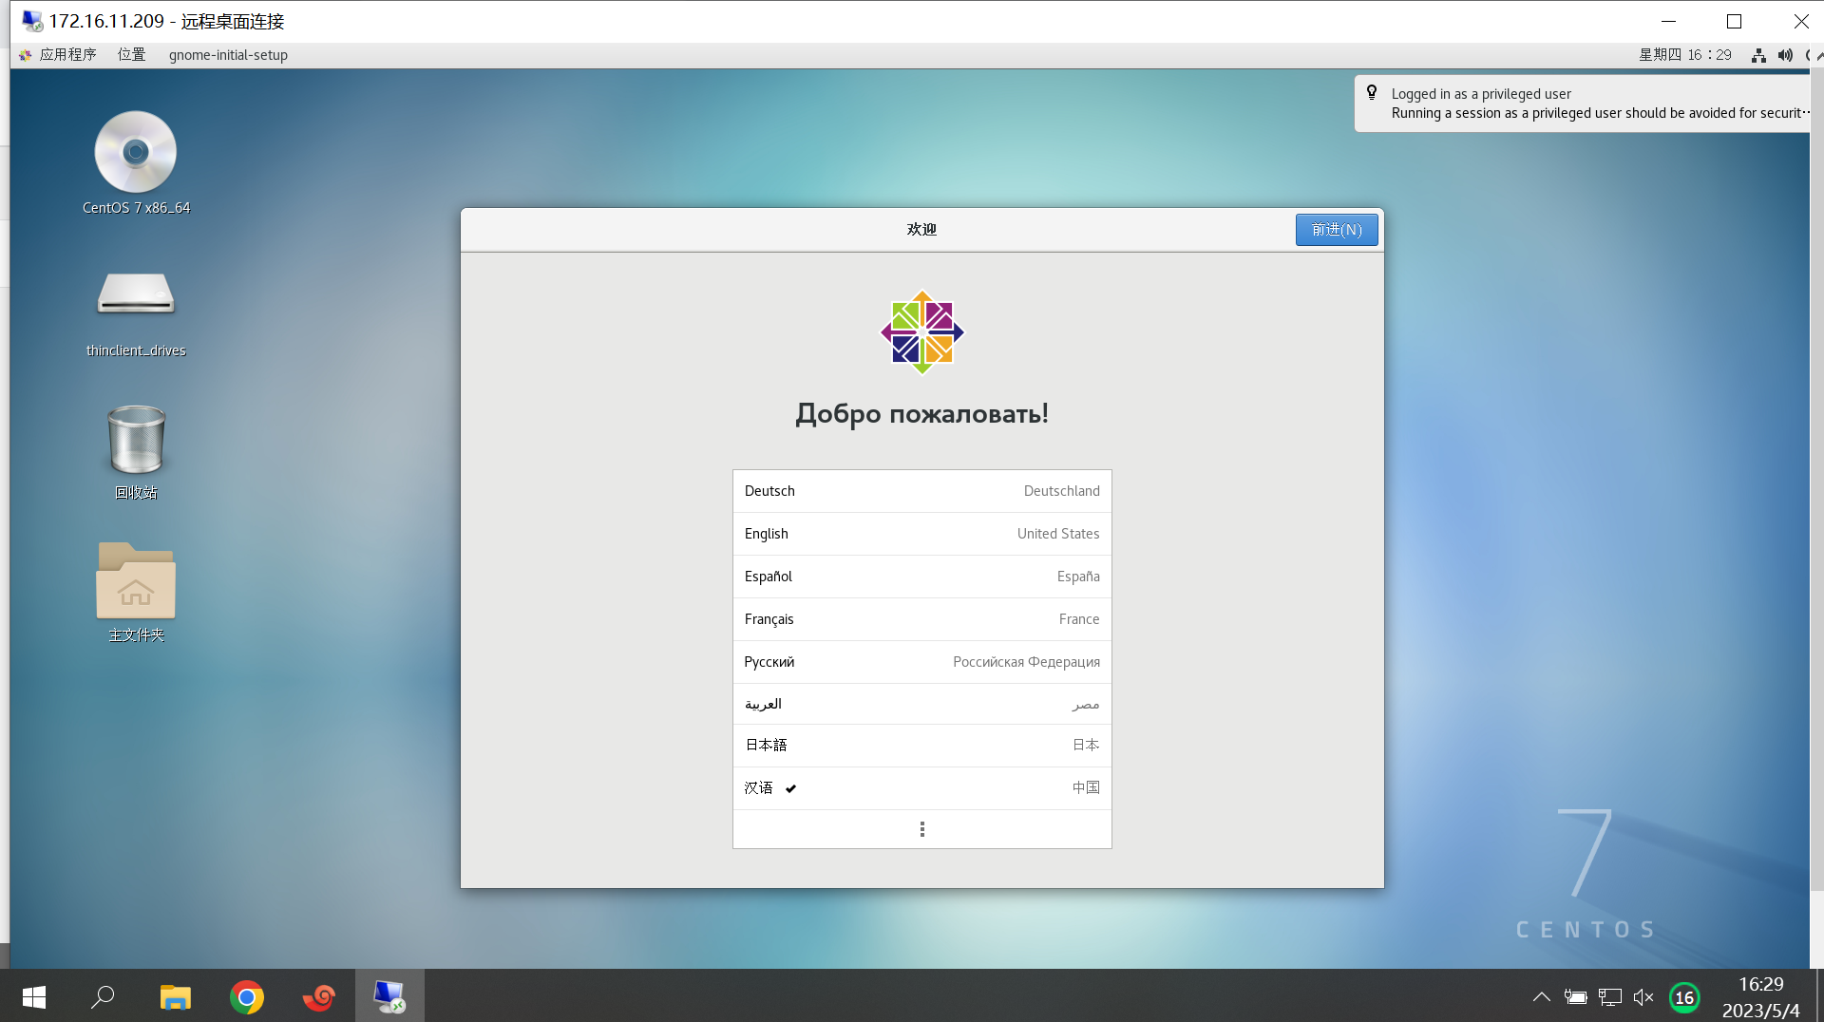Select the thinclient_drives desktop icon

136,294
